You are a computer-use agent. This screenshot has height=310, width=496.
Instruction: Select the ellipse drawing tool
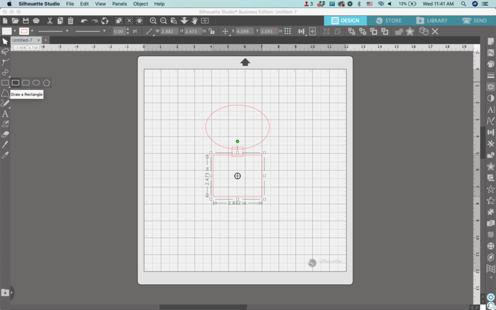click(36, 82)
